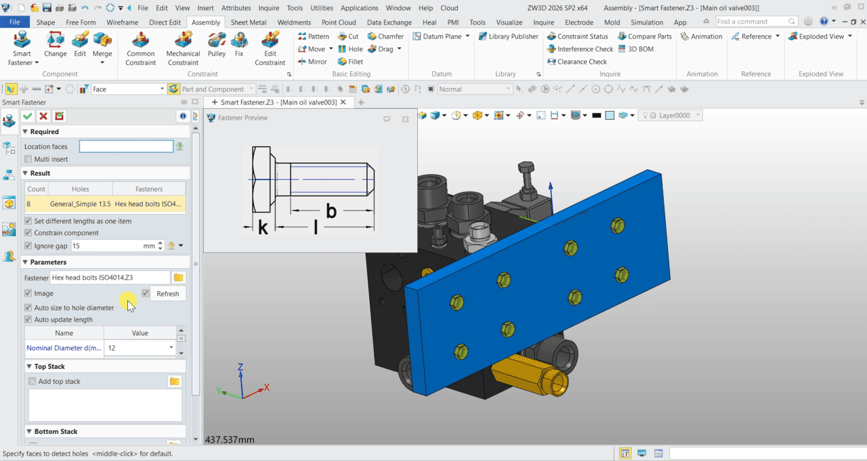Screen dimensions: 867x461
Task: Uncheck Auto size to hole diameter
Action: point(28,307)
